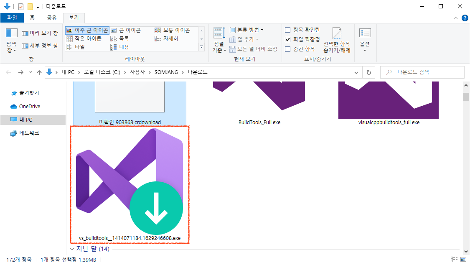Click the file list scrollbar up arrow
Viewport: 470px width, 265px height.
[x=466, y=85]
